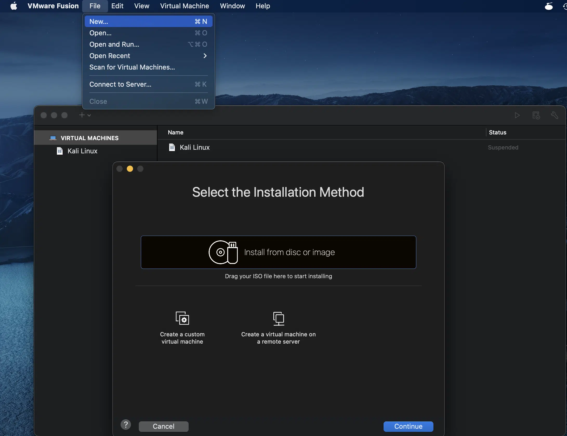Click the Install from disc or image icon
Image resolution: width=567 pixels, height=436 pixels.
(x=223, y=252)
